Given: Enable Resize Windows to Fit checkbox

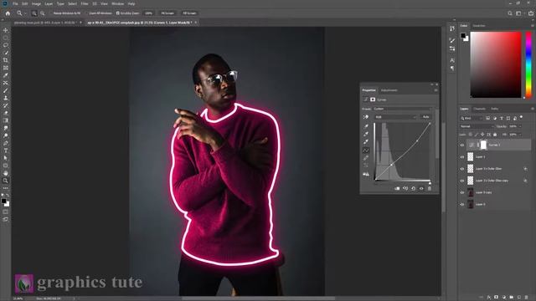Looking at the screenshot, I should click(51, 13).
